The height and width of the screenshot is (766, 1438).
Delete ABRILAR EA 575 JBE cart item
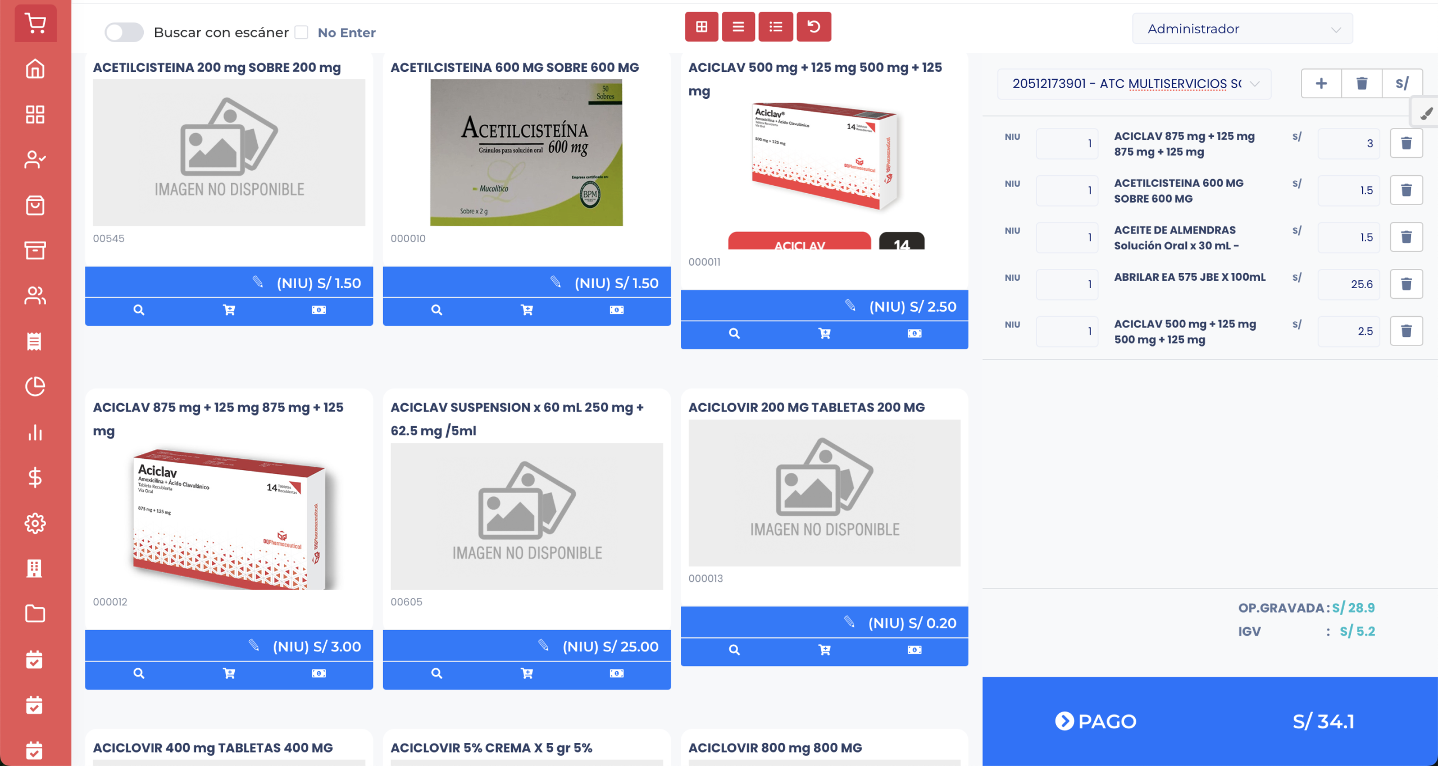point(1406,284)
